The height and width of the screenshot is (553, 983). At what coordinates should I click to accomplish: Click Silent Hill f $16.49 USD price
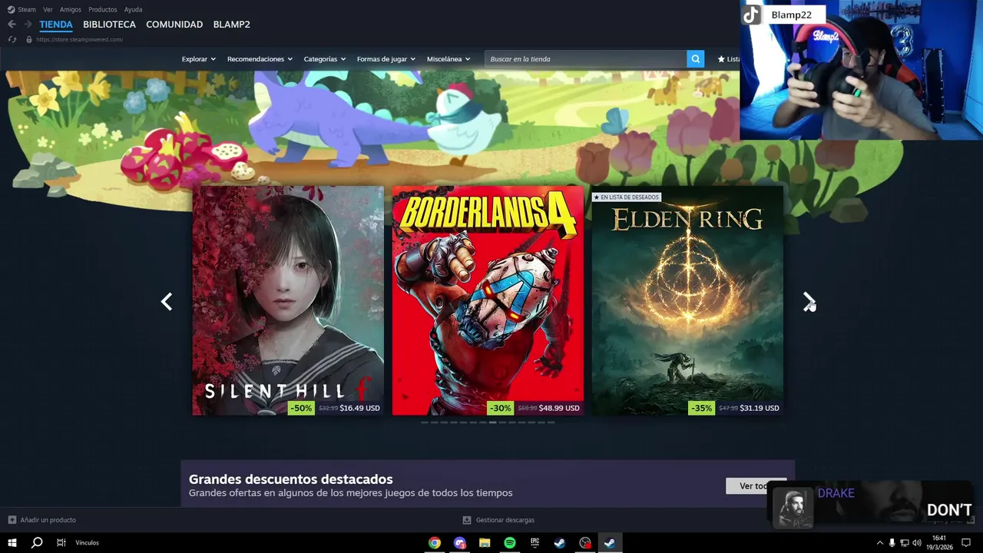point(359,408)
